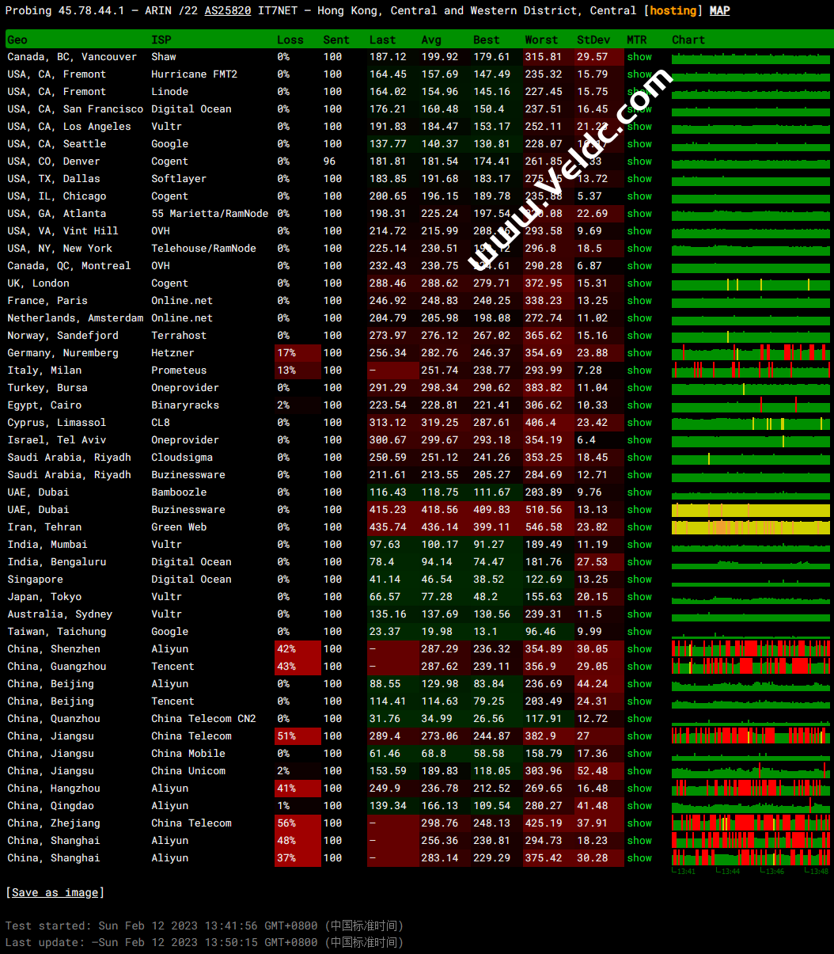Select the 'Test started' timestamp line

click(x=204, y=925)
